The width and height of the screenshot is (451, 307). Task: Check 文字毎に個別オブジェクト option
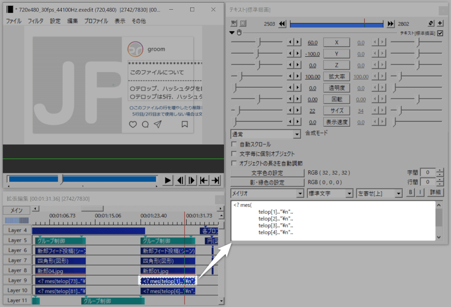coord(234,153)
